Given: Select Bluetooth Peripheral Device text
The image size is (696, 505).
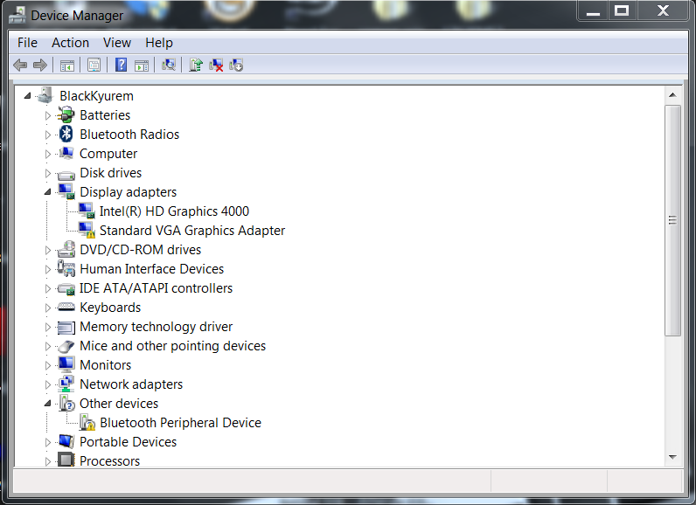Looking at the screenshot, I should (180, 423).
